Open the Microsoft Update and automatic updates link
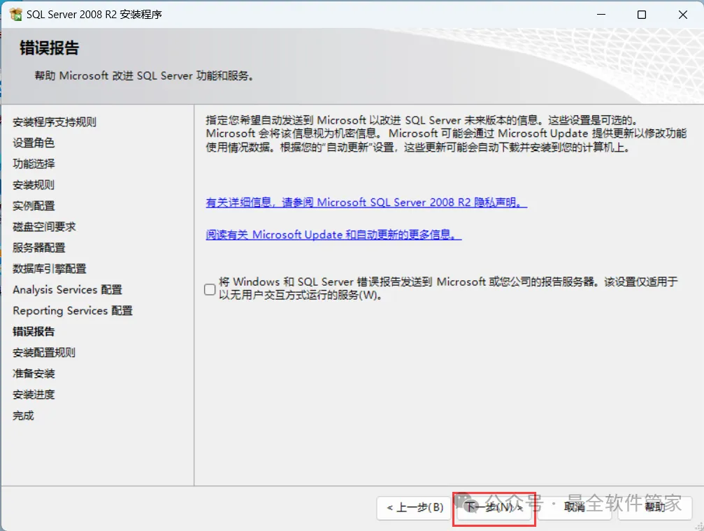This screenshot has width=704, height=531. 333,234
